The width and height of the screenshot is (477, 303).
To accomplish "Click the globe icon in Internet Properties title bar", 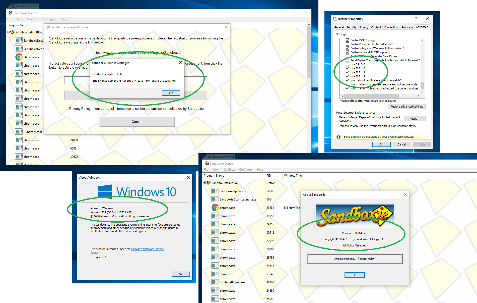I will pos(335,19).
